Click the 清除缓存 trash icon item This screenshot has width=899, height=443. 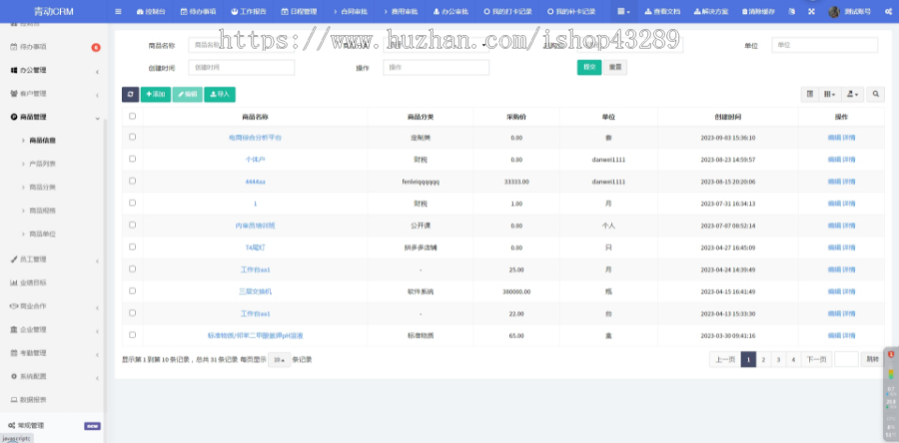click(758, 11)
